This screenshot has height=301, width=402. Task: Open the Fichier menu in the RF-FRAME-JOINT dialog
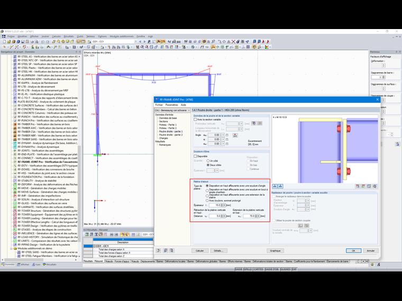click(x=159, y=105)
